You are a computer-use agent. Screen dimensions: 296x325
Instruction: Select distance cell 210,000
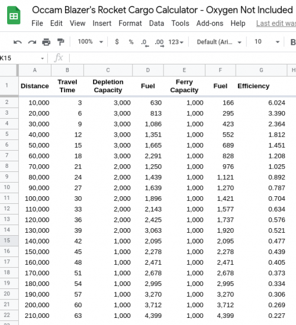click(35, 316)
